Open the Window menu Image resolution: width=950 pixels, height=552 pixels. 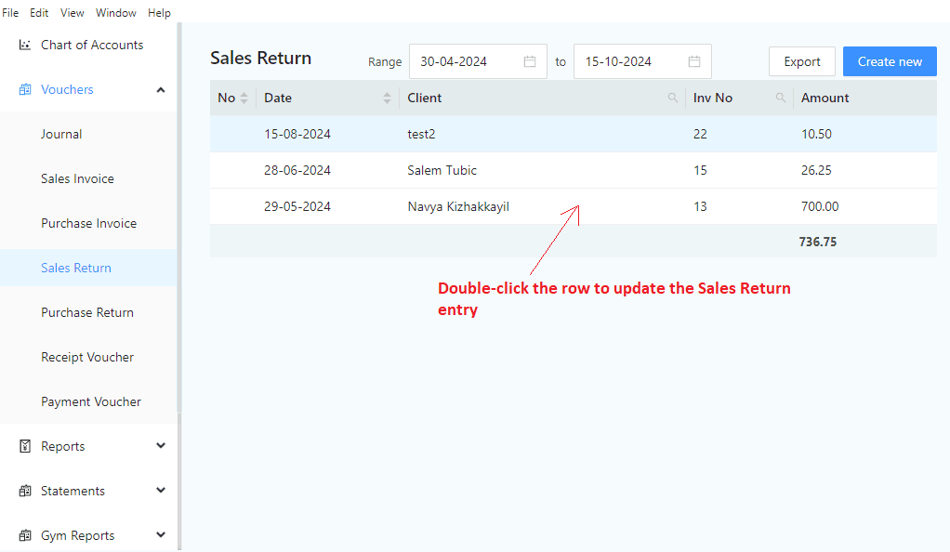pos(115,13)
